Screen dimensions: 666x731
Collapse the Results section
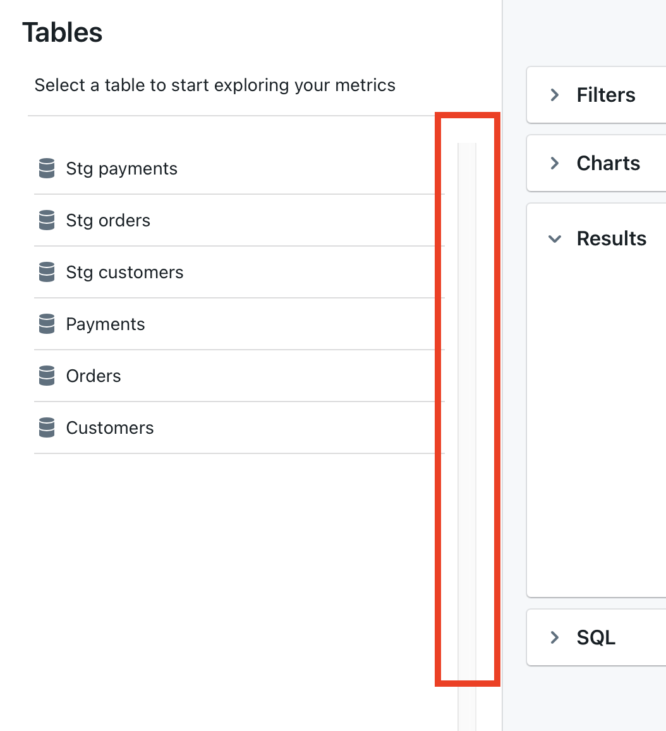(x=555, y=239)
